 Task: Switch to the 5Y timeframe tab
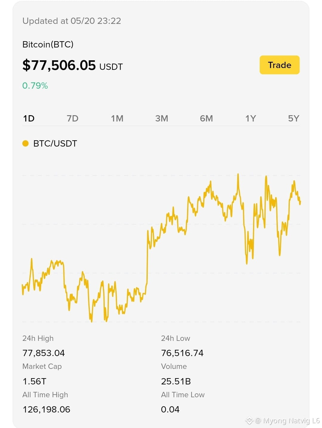(293, 118)
